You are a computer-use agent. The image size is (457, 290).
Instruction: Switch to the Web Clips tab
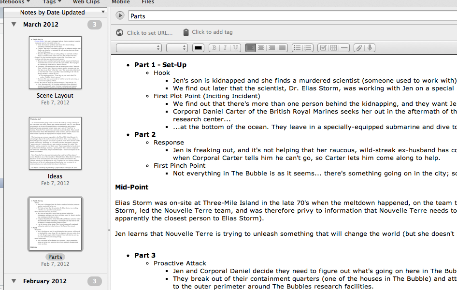(x=86, y=2)
